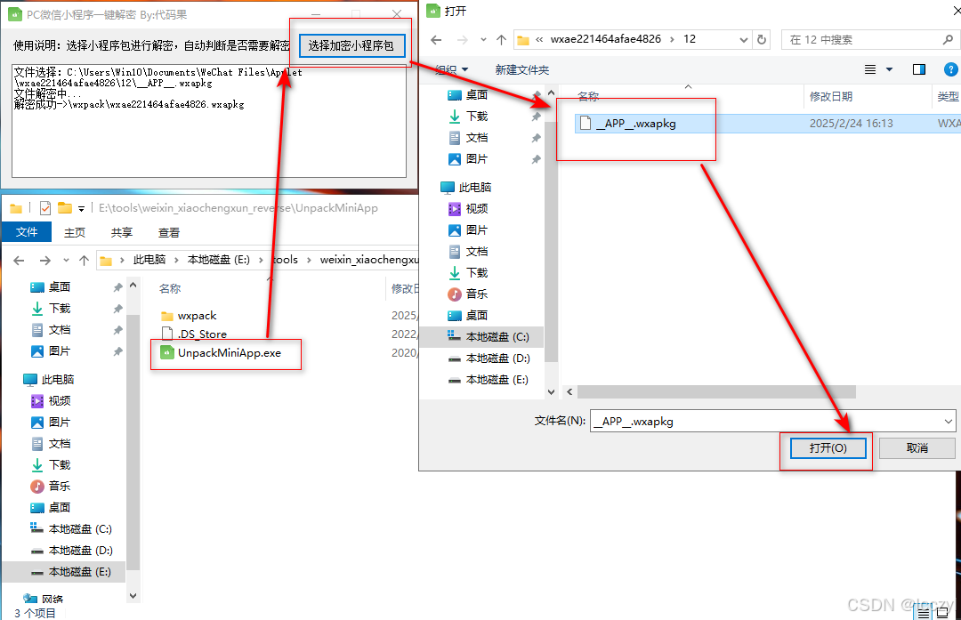Open the file name combo dropdown arrow
Screen dimensions: 961x620
tap(949, 422)
